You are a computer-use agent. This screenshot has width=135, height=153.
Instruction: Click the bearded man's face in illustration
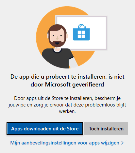(x=57, y=36)
